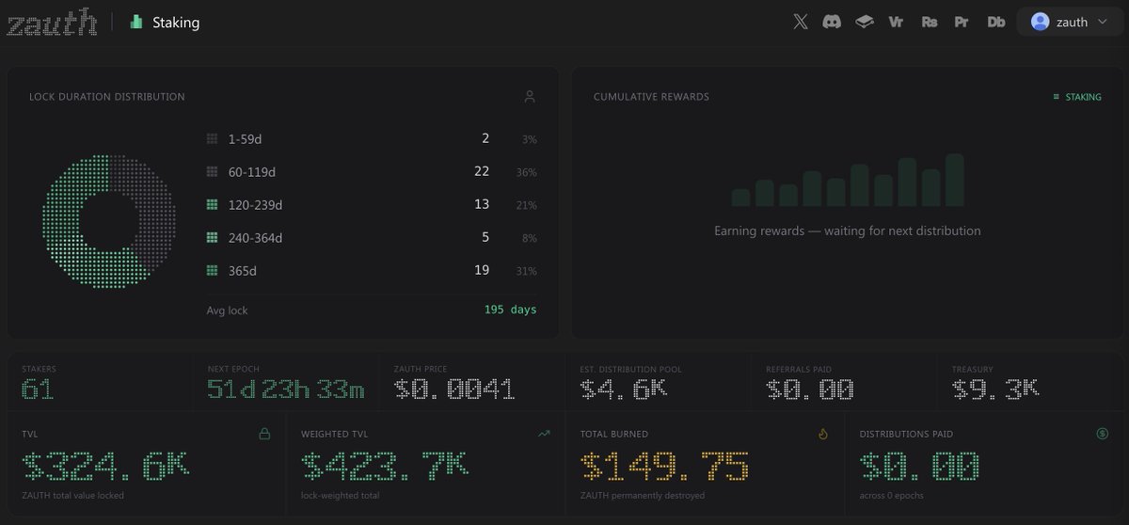This screenshot has width=1129, height=525.
Task: Click the cumulative rewards bar chart placeholder
Action: click(848, 180)
